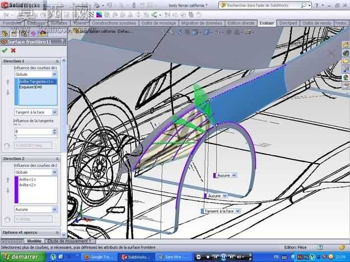Switch to the Edition directe tab
The height and width of the screenshot is (262, 350).
[x=241, y=23]
